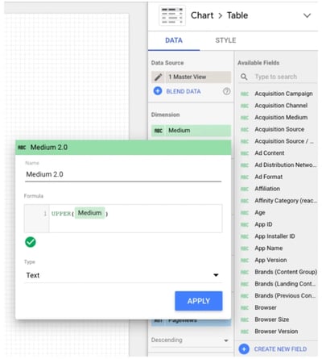Viewport: 322px width, 359px height.
Task: Click ABC icon beside App Name
Action: tap(245, 248)
